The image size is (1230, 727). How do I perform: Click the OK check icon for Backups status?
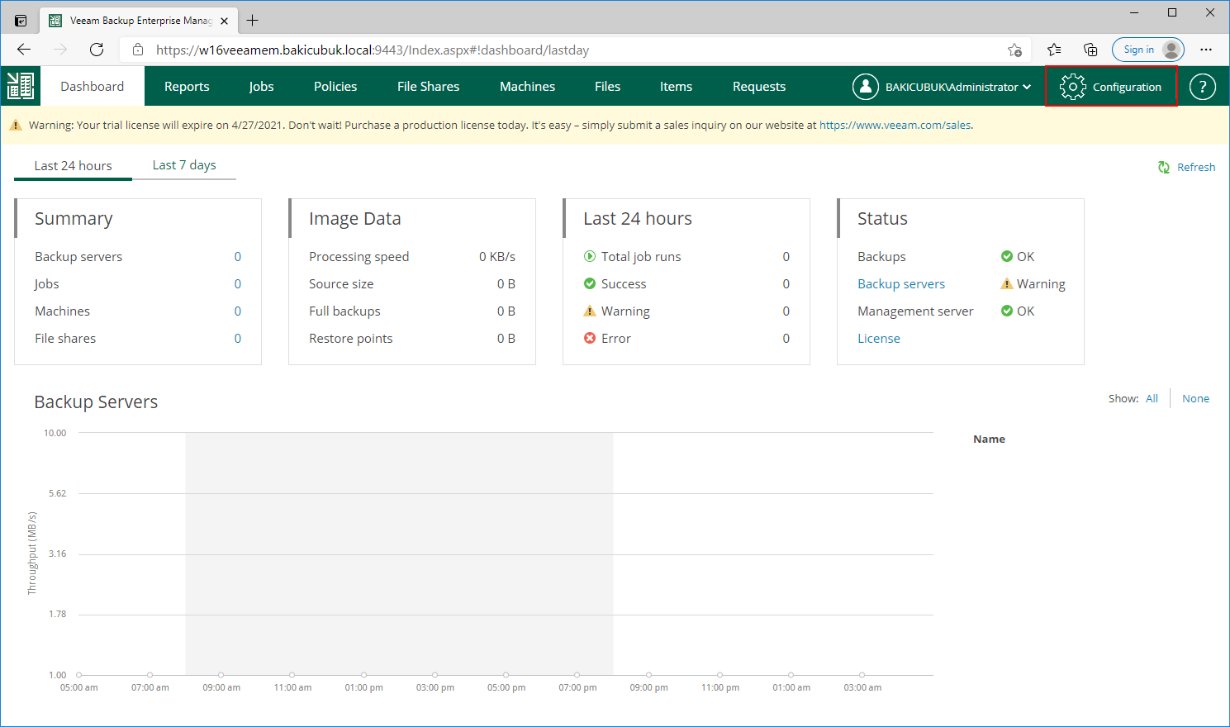[x=1007, y=256]
